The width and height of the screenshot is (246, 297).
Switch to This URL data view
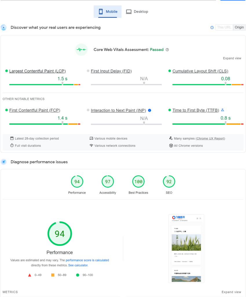pos(224,27)
